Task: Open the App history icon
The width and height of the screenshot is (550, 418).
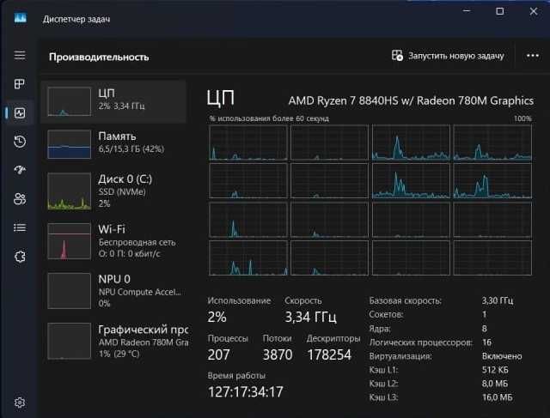Action: pyautogui.click(x=20, y=142)
